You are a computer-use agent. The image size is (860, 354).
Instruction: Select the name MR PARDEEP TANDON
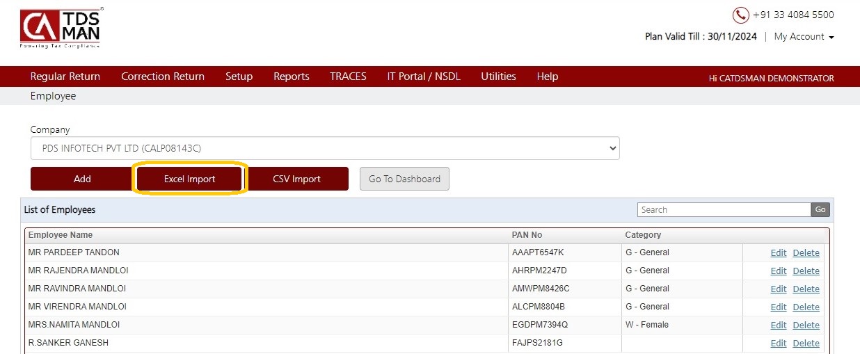(x=74, y=252)
